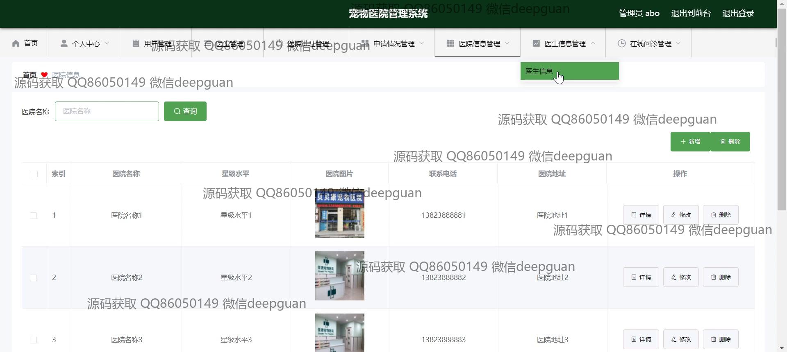Click the grid icon beside 医院信息管理
Screen dimensions: 787x352
coord(450,43)
